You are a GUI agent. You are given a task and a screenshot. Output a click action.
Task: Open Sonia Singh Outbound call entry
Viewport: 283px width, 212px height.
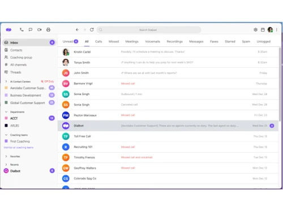click(x=168, y=94)
